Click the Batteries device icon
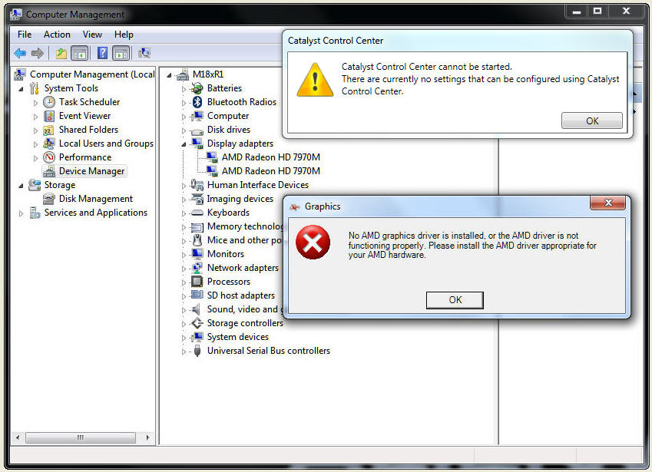This screenshot has height=472, width=652. point(197,88)
